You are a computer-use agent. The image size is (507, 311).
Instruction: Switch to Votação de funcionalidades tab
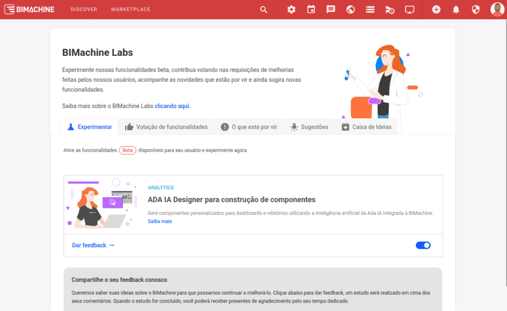pos(166,127)
